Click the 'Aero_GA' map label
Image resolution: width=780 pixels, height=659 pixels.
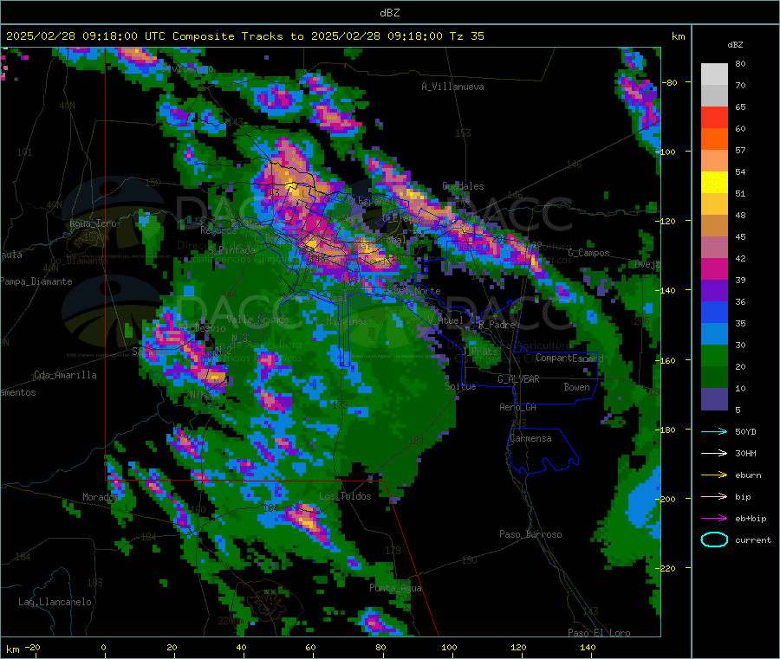518,407
